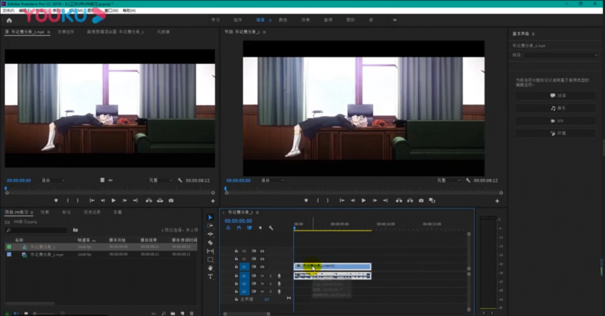Image resolution: width=605 pixels, height=316 pixels.
Task: Assign Ambience (环境) audio type
Action: 555,133
